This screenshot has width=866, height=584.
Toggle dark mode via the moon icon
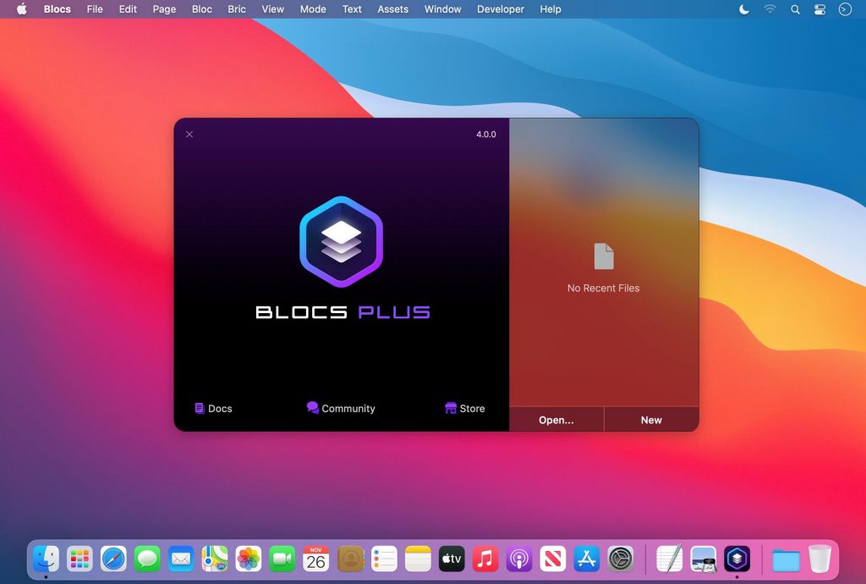(x=743, y=9)
